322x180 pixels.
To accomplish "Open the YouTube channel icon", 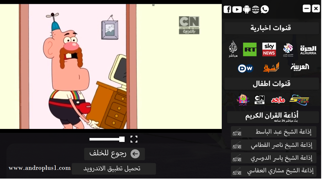I will point(237,9).
